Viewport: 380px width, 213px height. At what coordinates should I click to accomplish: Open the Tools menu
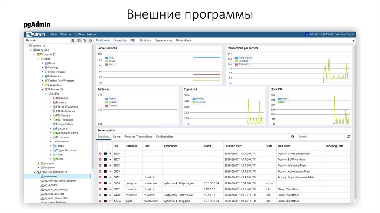79,35
